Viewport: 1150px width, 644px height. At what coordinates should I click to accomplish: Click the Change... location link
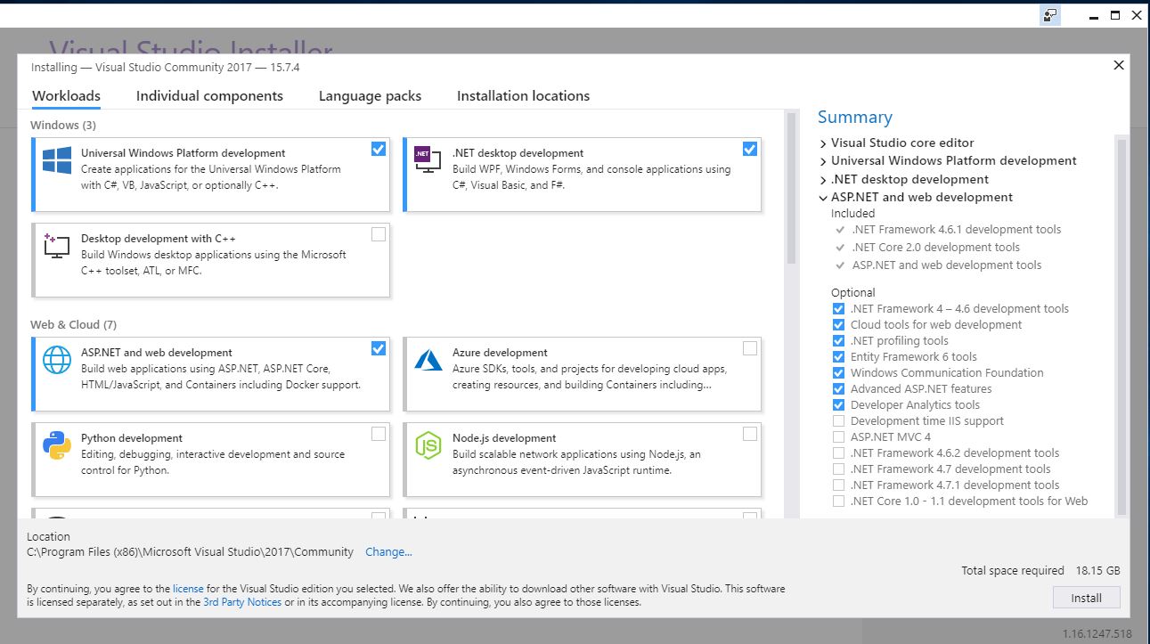388,552
